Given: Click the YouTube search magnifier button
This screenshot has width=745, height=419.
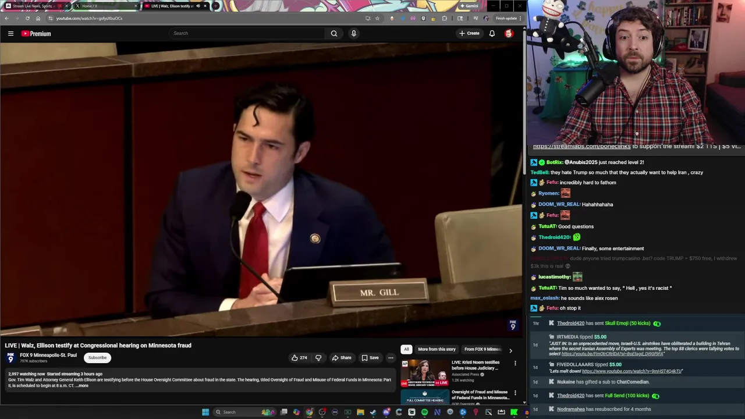Looking at the screenshot, I should [334, 33].
